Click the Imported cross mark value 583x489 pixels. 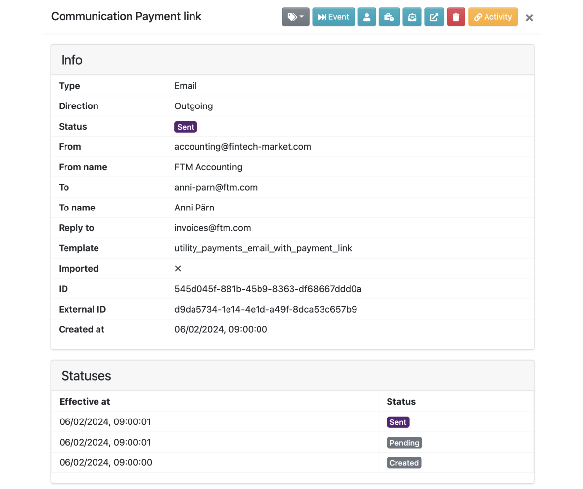tap(178, 268)
